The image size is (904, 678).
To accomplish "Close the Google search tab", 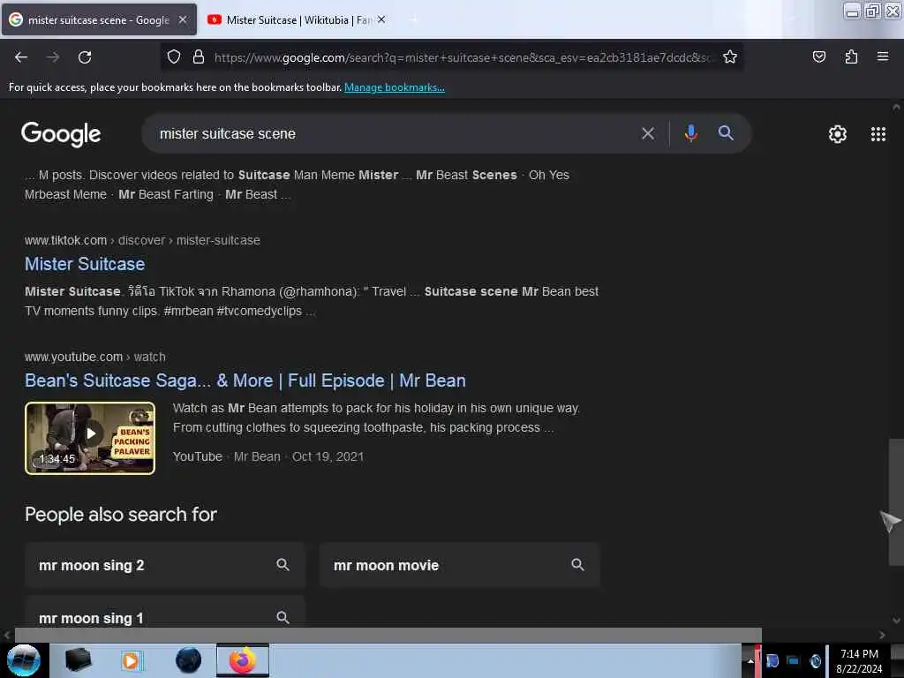I will [x=183, y=19].
